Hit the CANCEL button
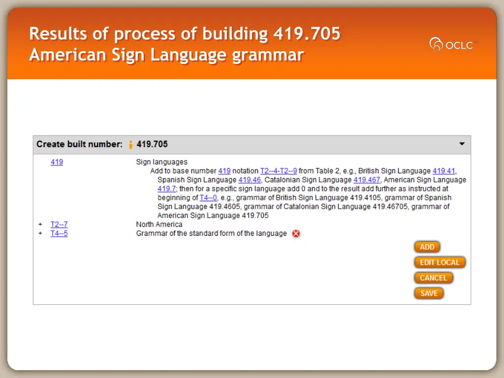 coord(433,278)
